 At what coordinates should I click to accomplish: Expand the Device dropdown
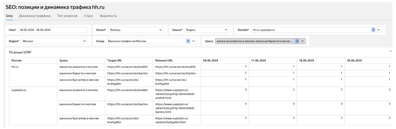tap(161, 30)
